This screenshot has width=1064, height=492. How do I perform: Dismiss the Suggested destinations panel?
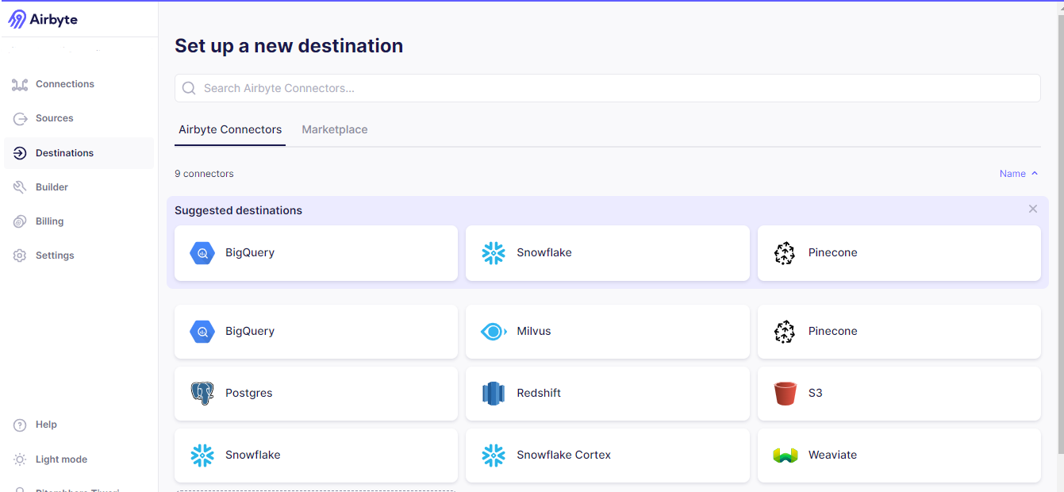[1032, 209]
